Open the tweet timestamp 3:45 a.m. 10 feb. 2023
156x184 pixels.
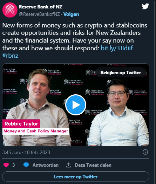click(26, 152)
